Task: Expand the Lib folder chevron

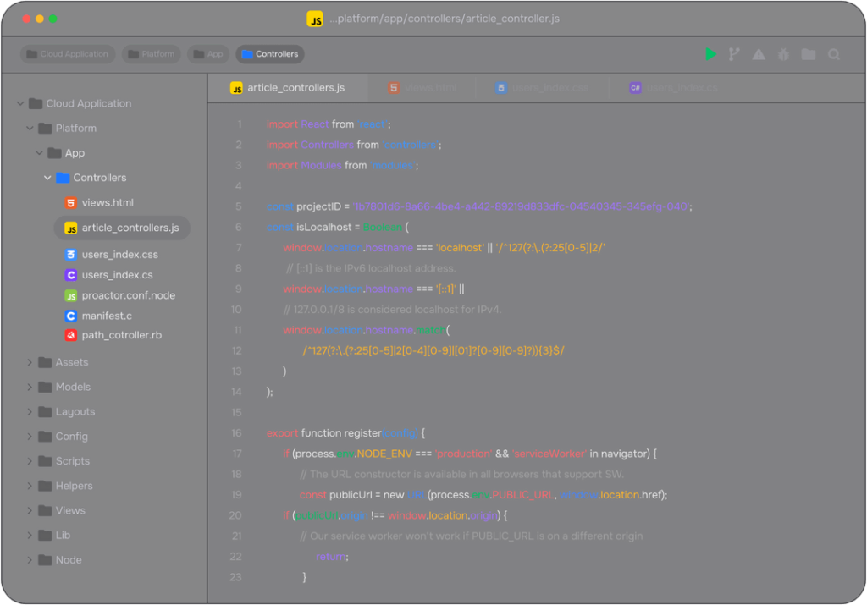Action: point(30,536)
